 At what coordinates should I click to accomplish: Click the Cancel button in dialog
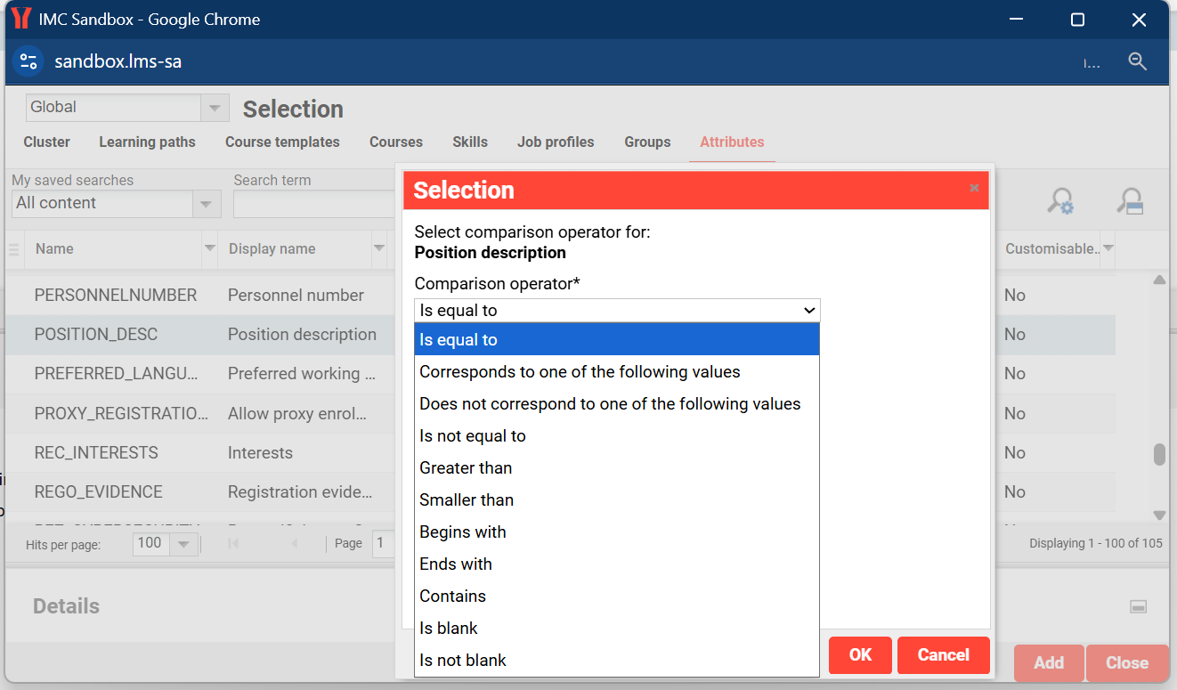point(943,655)
